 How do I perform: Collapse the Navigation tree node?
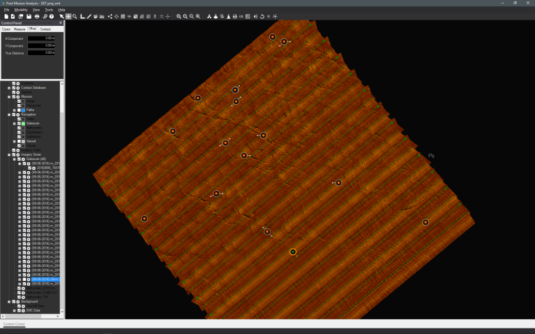(9, 115)
